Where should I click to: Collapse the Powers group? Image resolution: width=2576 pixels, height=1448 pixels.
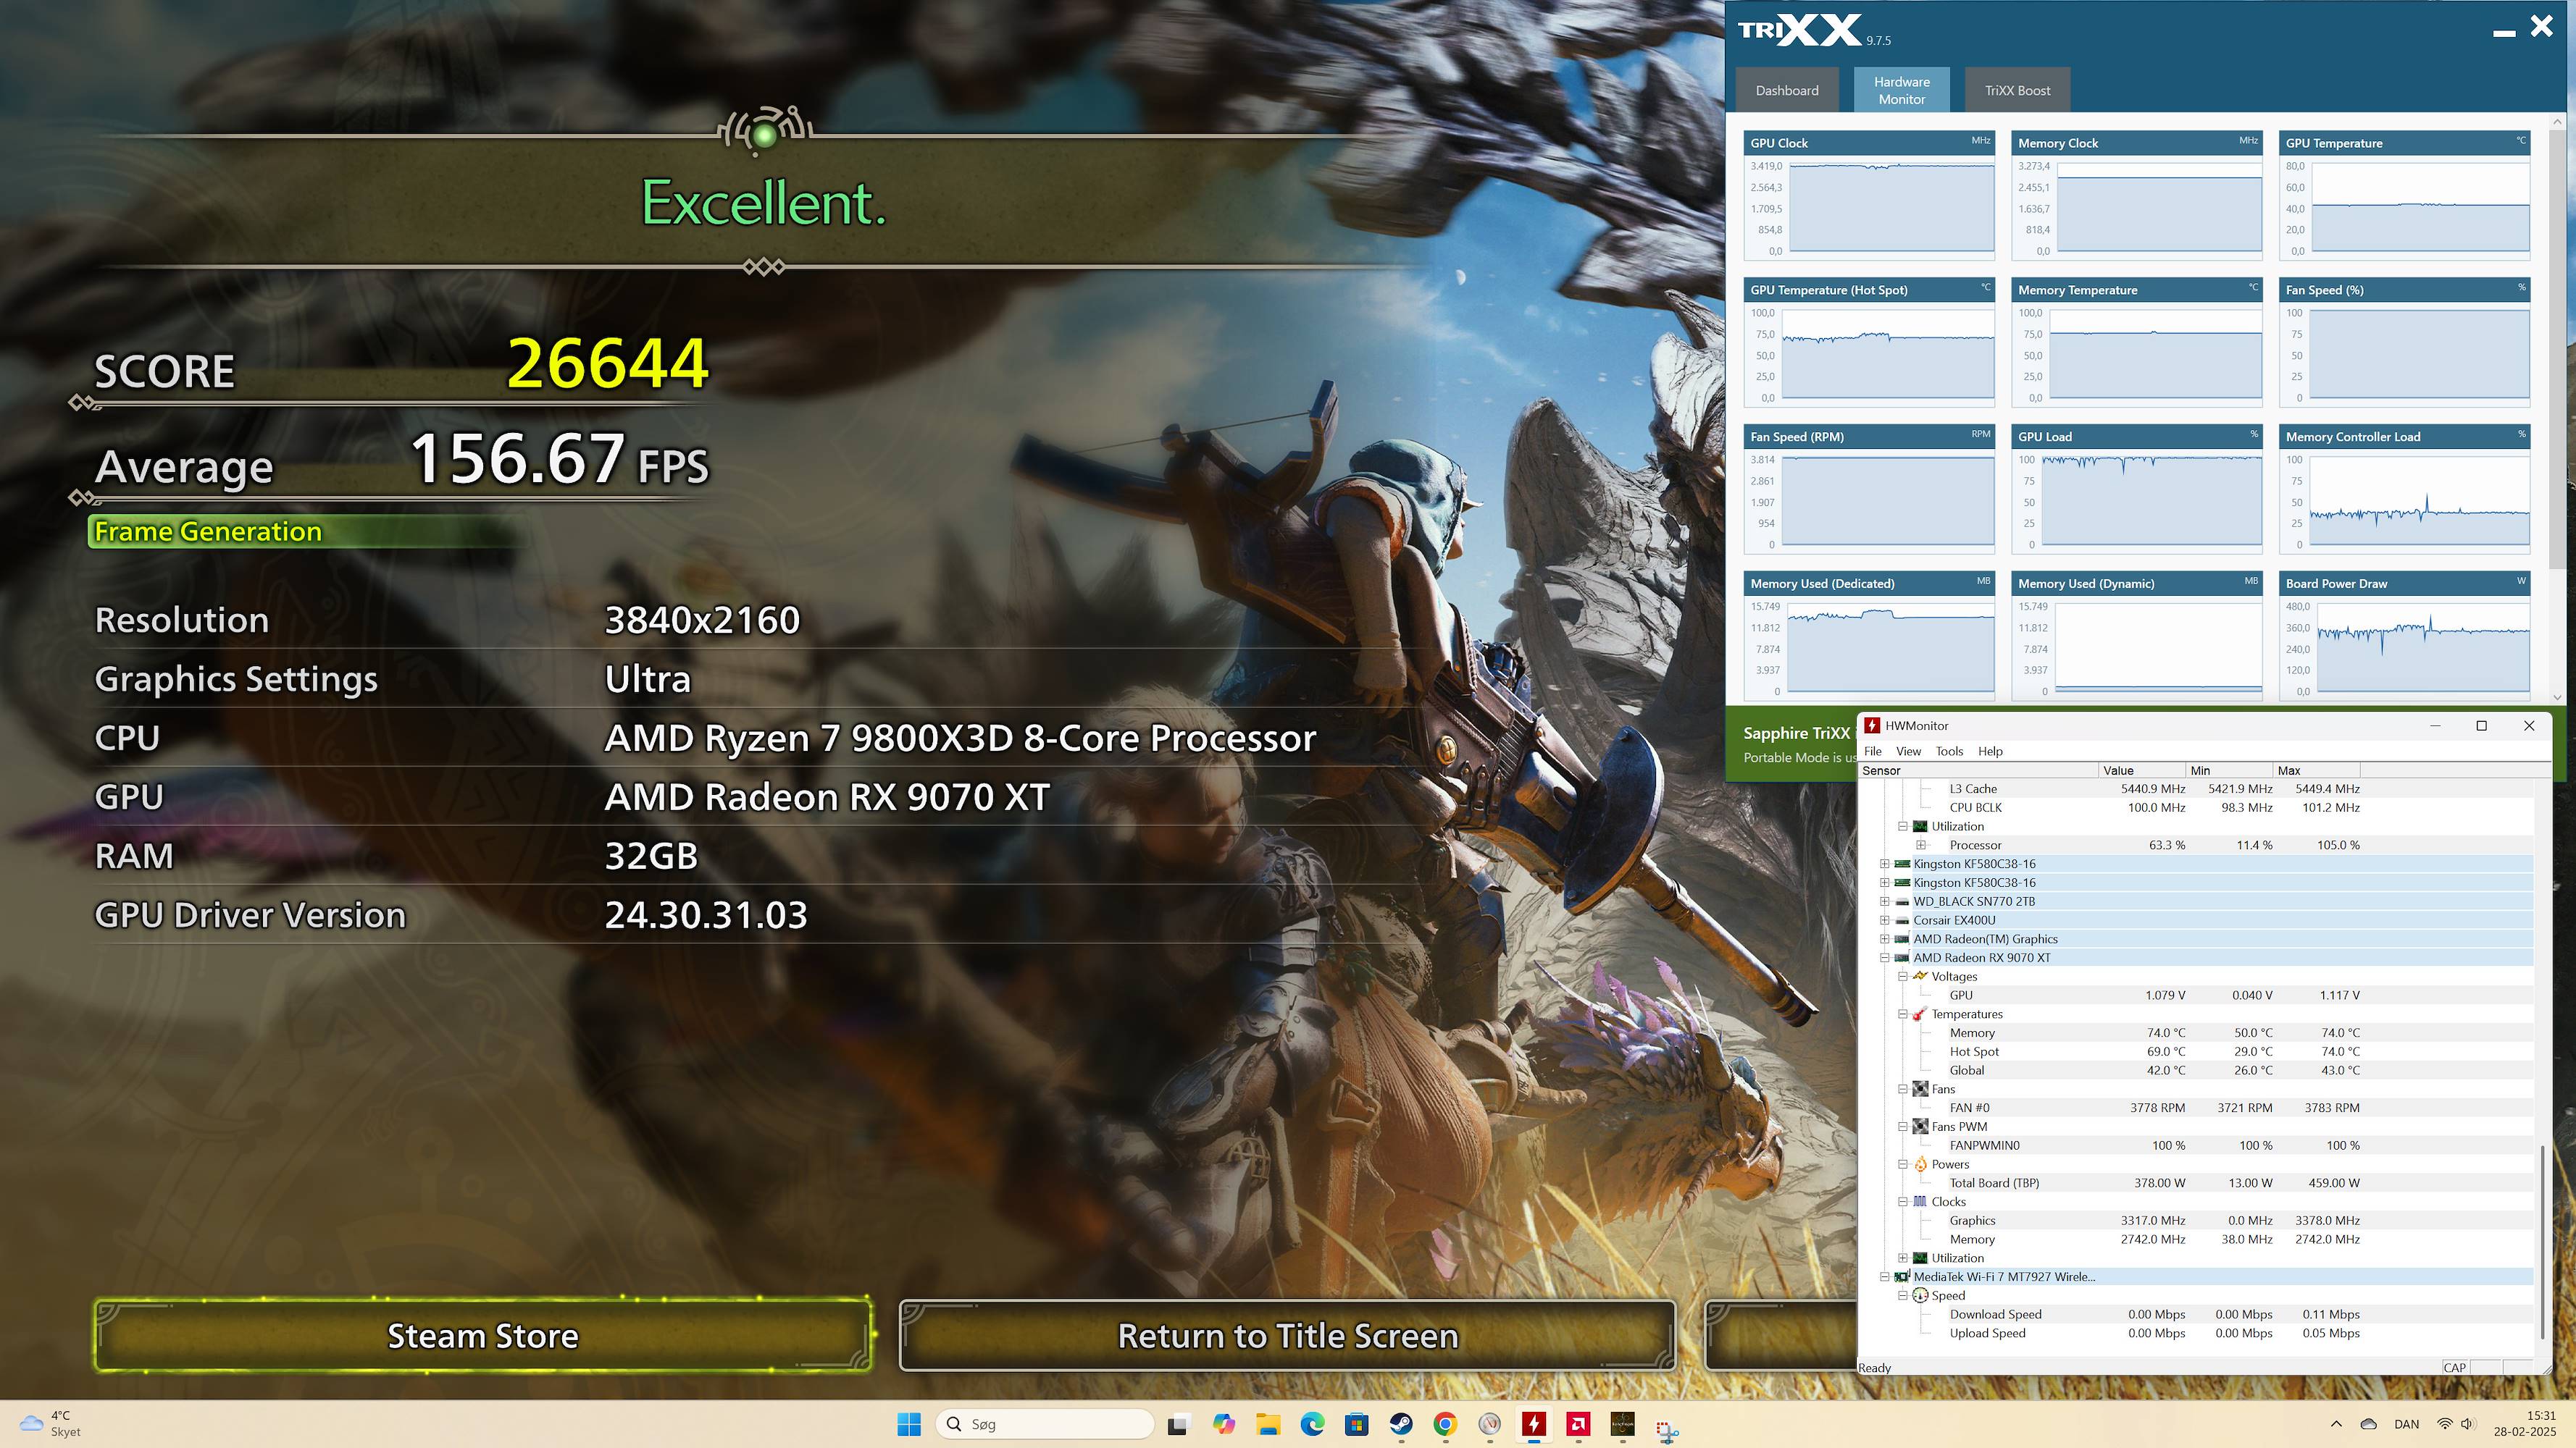[1902, 1164]
